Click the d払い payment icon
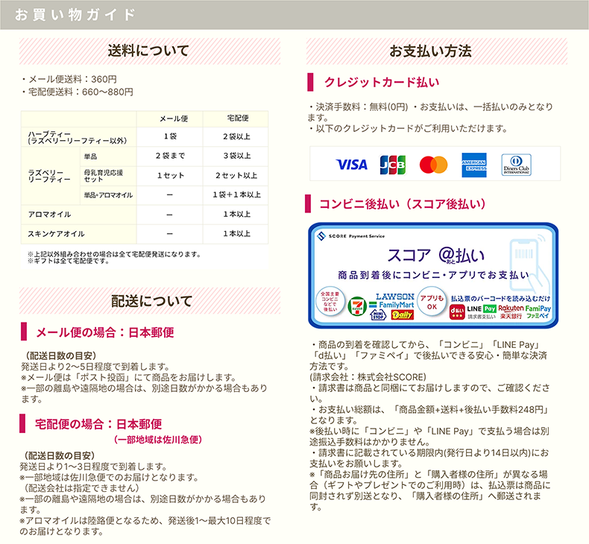 point(456,309)
